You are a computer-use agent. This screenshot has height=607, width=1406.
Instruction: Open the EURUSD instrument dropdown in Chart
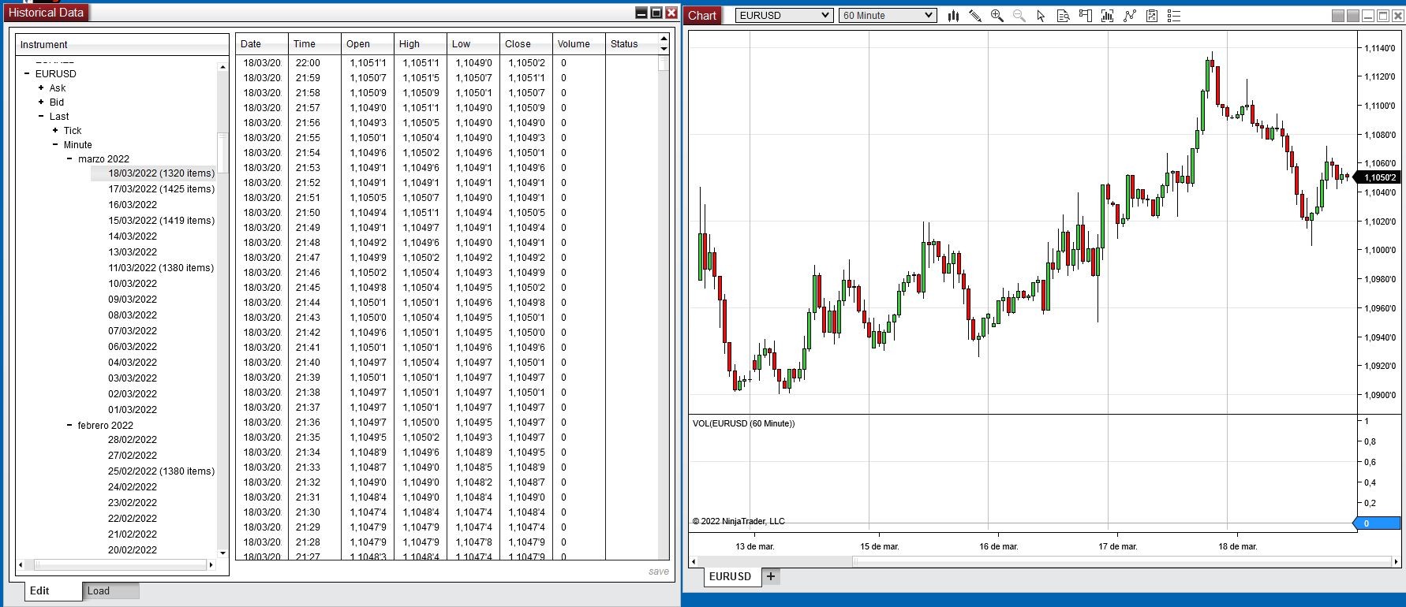[x=784, y=15]
